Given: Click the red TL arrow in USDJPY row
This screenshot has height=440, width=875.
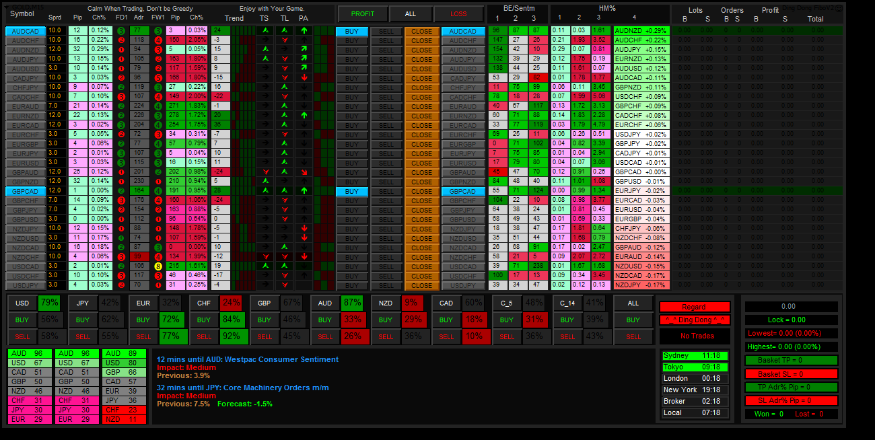Looking at the screenshot, I should (285, 285).
